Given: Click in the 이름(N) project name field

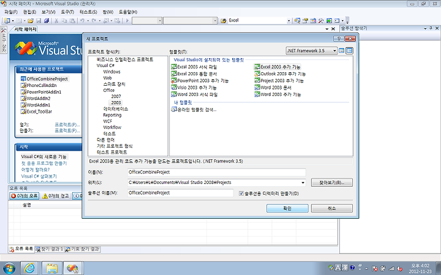Looking at the screenshot, I should pos(216,172).
